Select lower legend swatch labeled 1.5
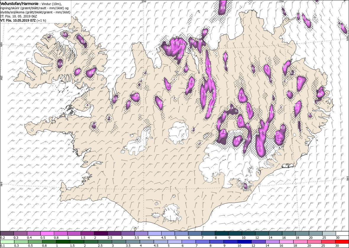 (x=77, y=242)
